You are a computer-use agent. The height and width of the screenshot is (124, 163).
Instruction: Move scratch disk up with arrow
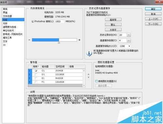(88, 74)
